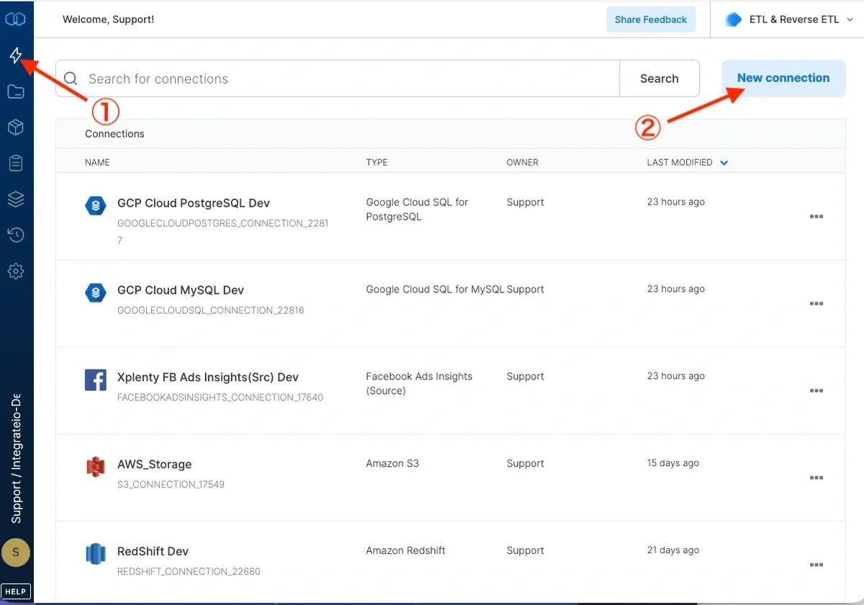Open the HELP menu at bottom left

pyautogui.click(x=15, y=591)
